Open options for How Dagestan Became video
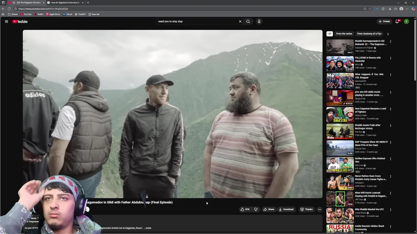Viewport: 417px width, 234px height. (391, 109)
